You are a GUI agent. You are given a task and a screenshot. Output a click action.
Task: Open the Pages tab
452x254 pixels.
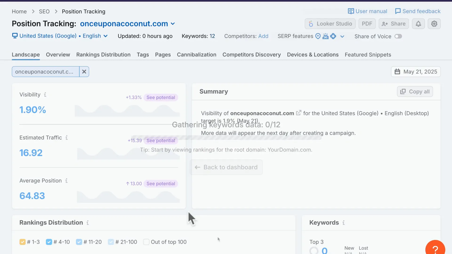tap(163, 55)
